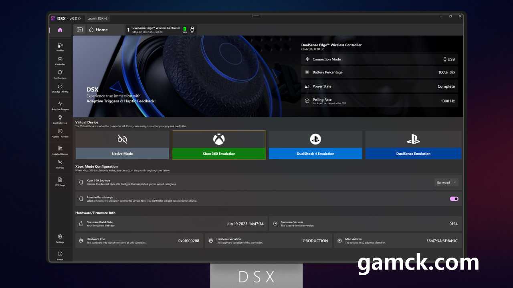Activate DualSense Emulation
Viewport: 513px width, 288px height.
pyautogui.click(x=413, y=145)
